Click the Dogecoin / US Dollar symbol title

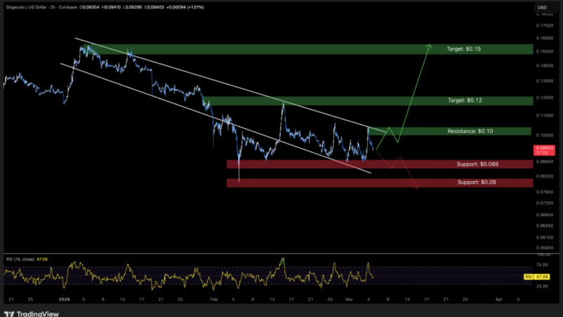coord(25,7)
